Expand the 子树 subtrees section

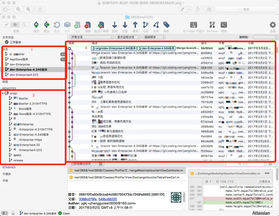point(5,181)
